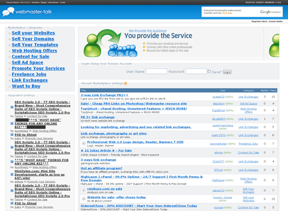The image size is (288, 211).
Task: Open SidereelClone 30% DISCOUNT listing
Action: tap(139, 206)
